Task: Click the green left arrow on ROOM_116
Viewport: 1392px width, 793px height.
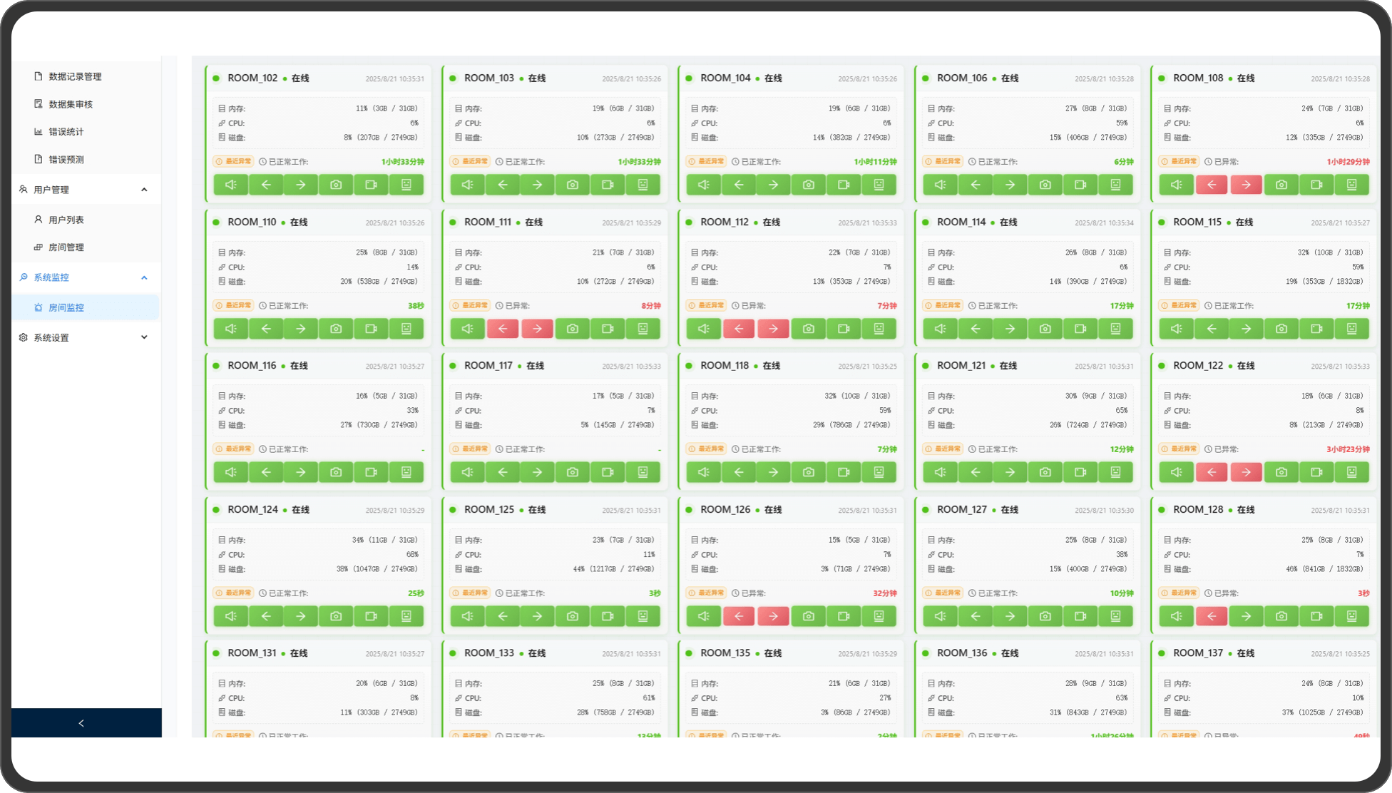Action: (x=266, y=472)
